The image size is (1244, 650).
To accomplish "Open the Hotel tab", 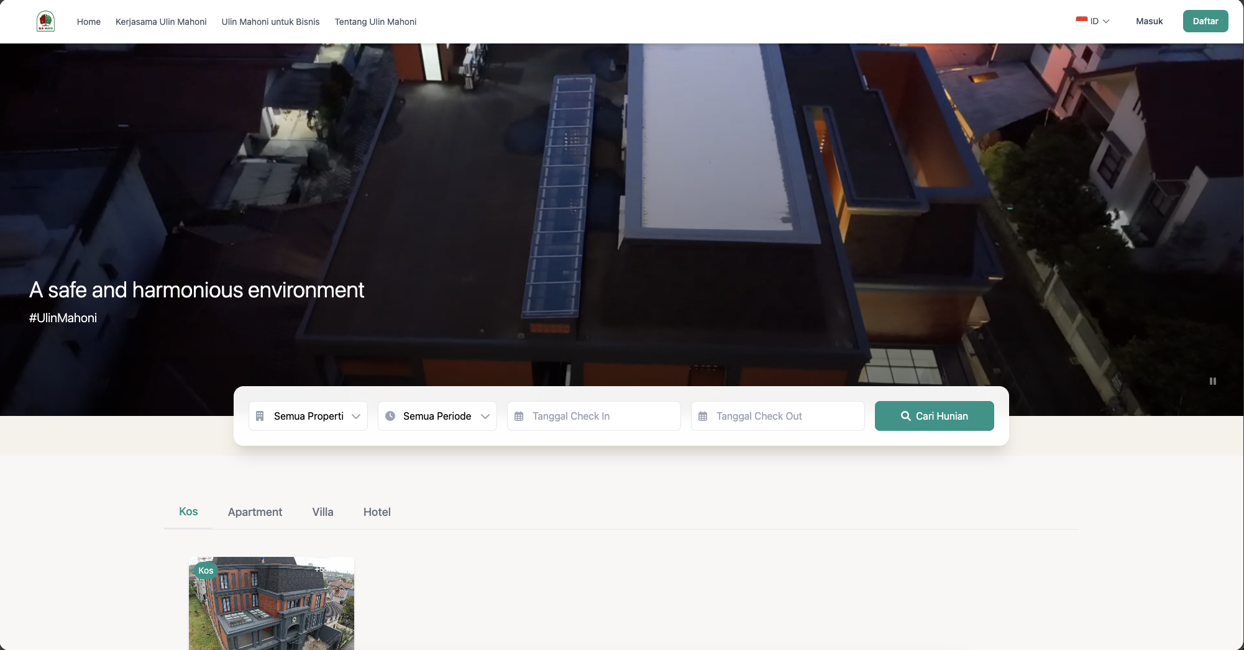I will (377, 512).
